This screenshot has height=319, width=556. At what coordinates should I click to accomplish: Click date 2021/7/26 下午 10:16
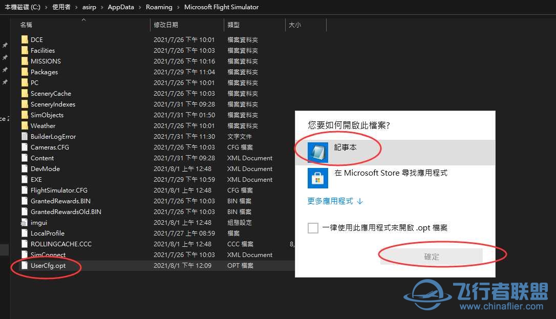click(x=184, y=61)
